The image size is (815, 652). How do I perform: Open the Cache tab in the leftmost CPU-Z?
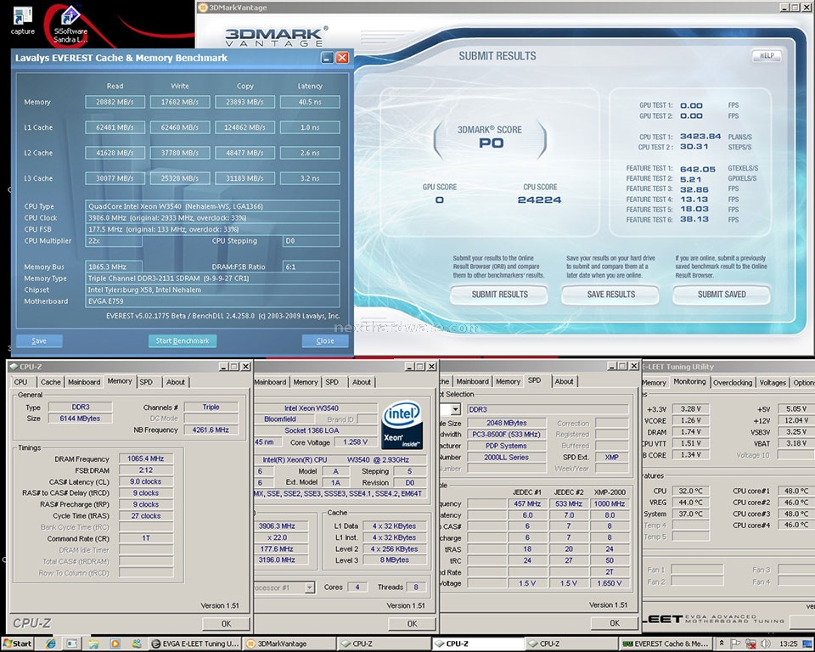50,382
